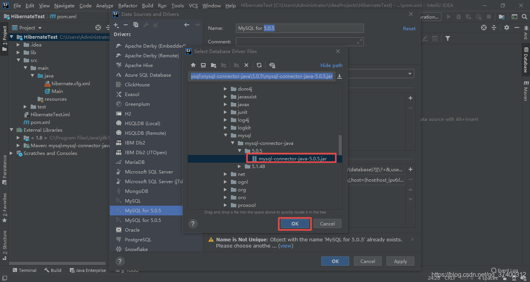Viewport: 530px width, 282px height.
Task: Expand Scratches and Consoles node
Action: point(11,153)
